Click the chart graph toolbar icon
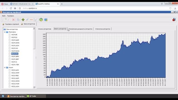 (36, 20)
